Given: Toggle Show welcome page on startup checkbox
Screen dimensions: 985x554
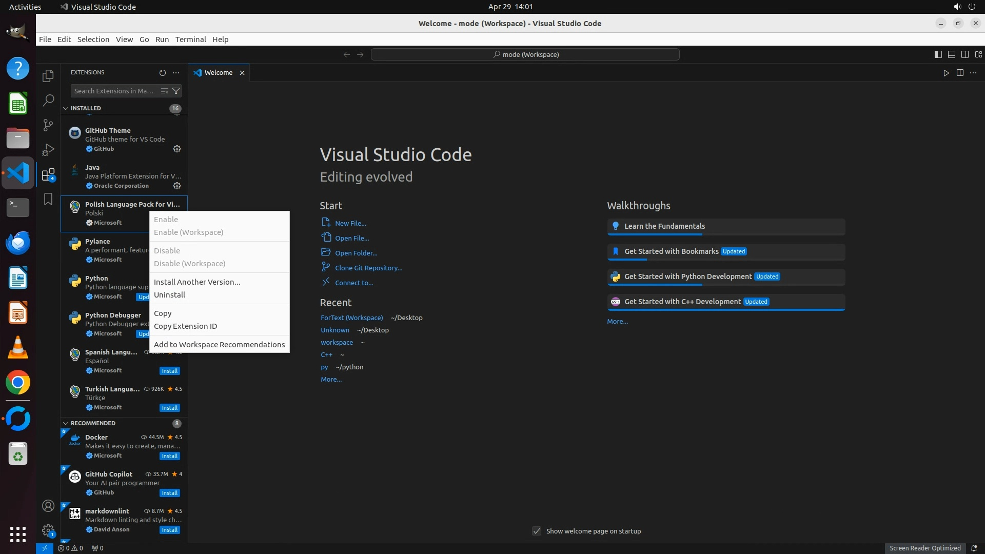Looking at the screenshot, I should pyautogui.click(x=537, y=531).
